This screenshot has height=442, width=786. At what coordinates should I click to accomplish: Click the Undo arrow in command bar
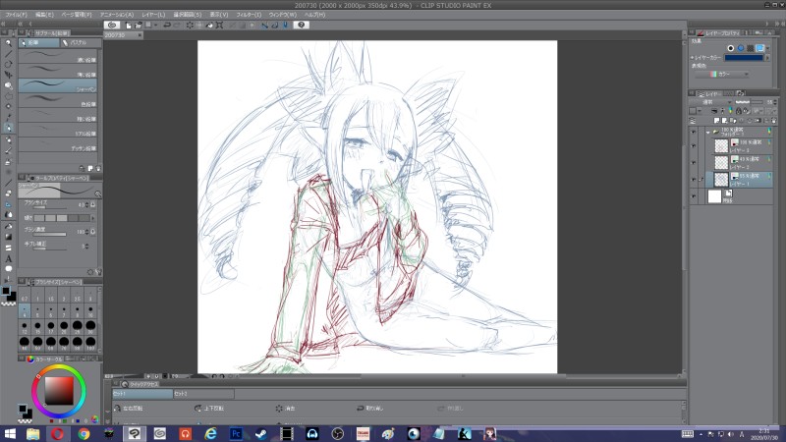click(x=167, y=26)
